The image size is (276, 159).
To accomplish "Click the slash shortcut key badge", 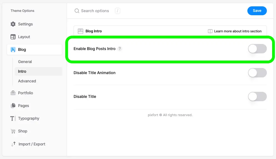I will (x=117, y=11).
